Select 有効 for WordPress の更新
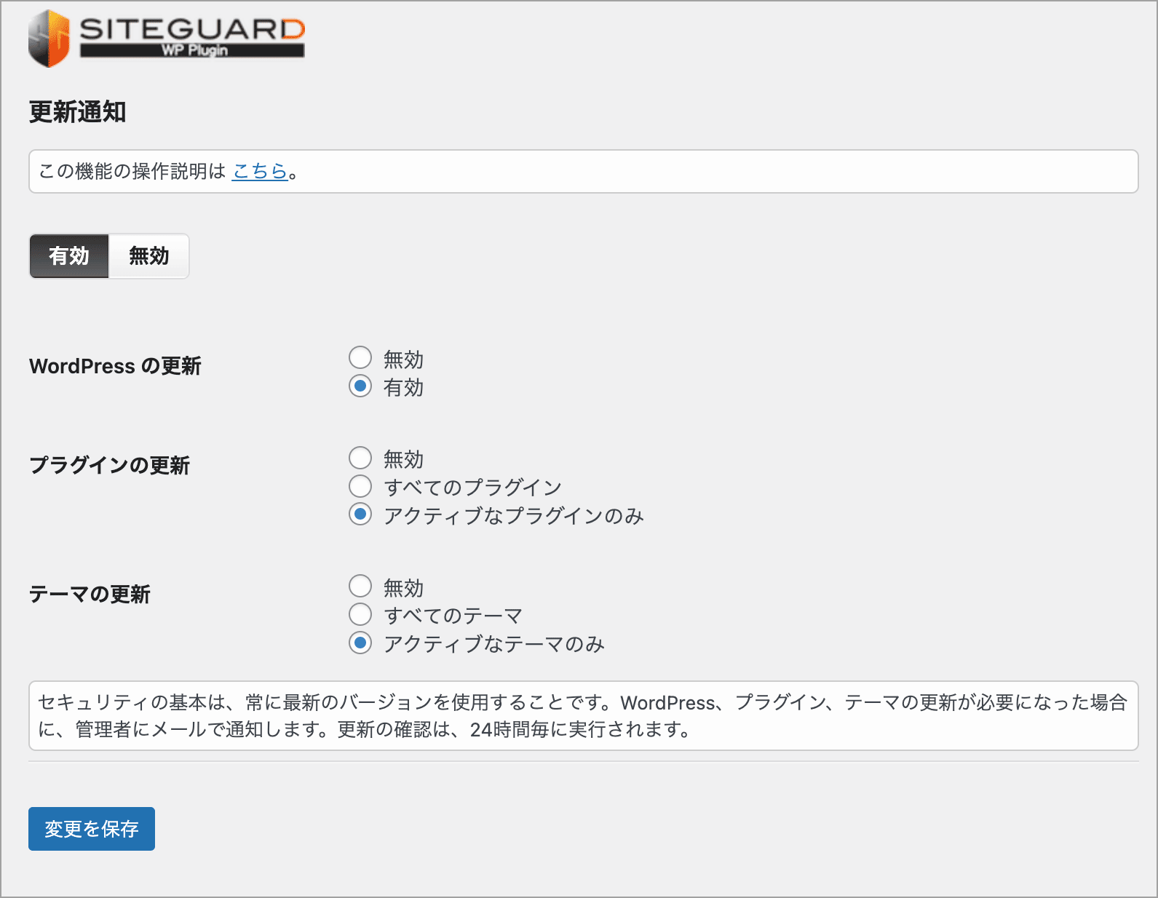Viewport: 1158px width, 898px height. pyautogui.click(x=360, y=386)
